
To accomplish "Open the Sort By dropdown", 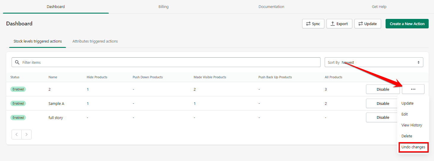I will (374, 62).
